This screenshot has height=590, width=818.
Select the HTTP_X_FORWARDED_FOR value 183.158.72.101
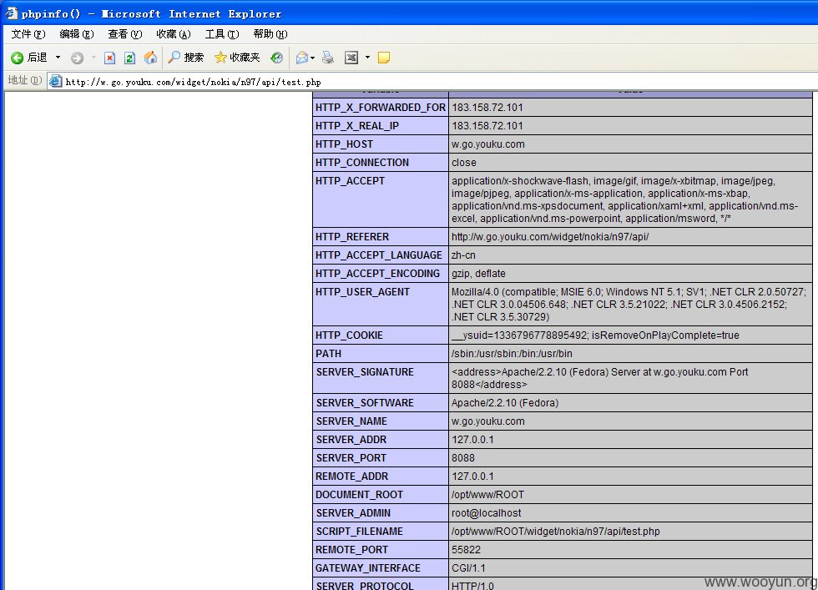[x=487, y=108]
